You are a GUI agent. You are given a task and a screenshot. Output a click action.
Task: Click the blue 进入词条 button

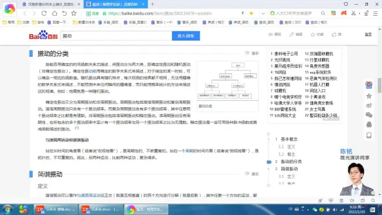pos(186,36)
